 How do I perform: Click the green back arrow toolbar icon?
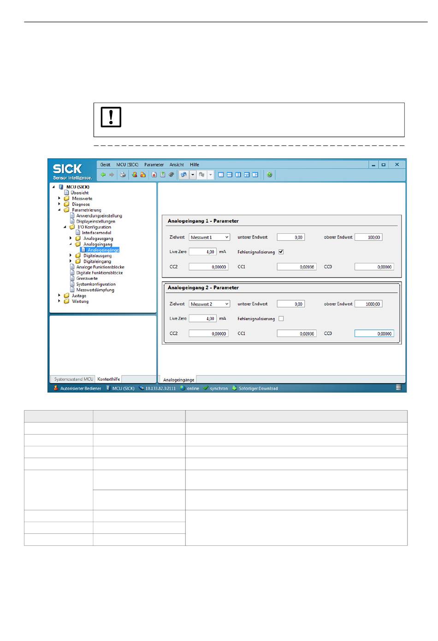point(103,175)
